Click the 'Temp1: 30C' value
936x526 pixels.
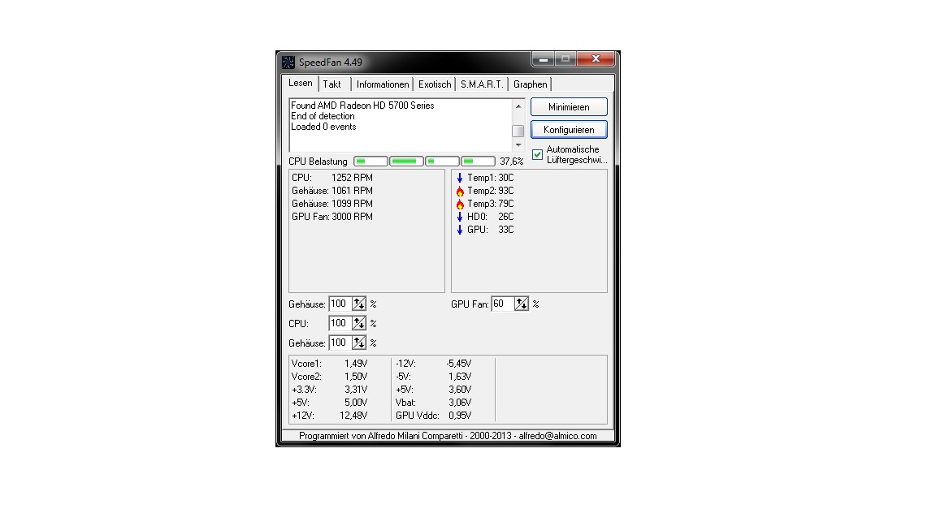coord(490,178)
